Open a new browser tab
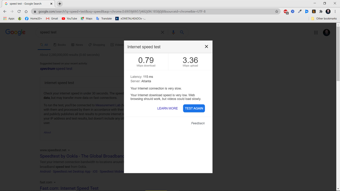 coord(60,4)
